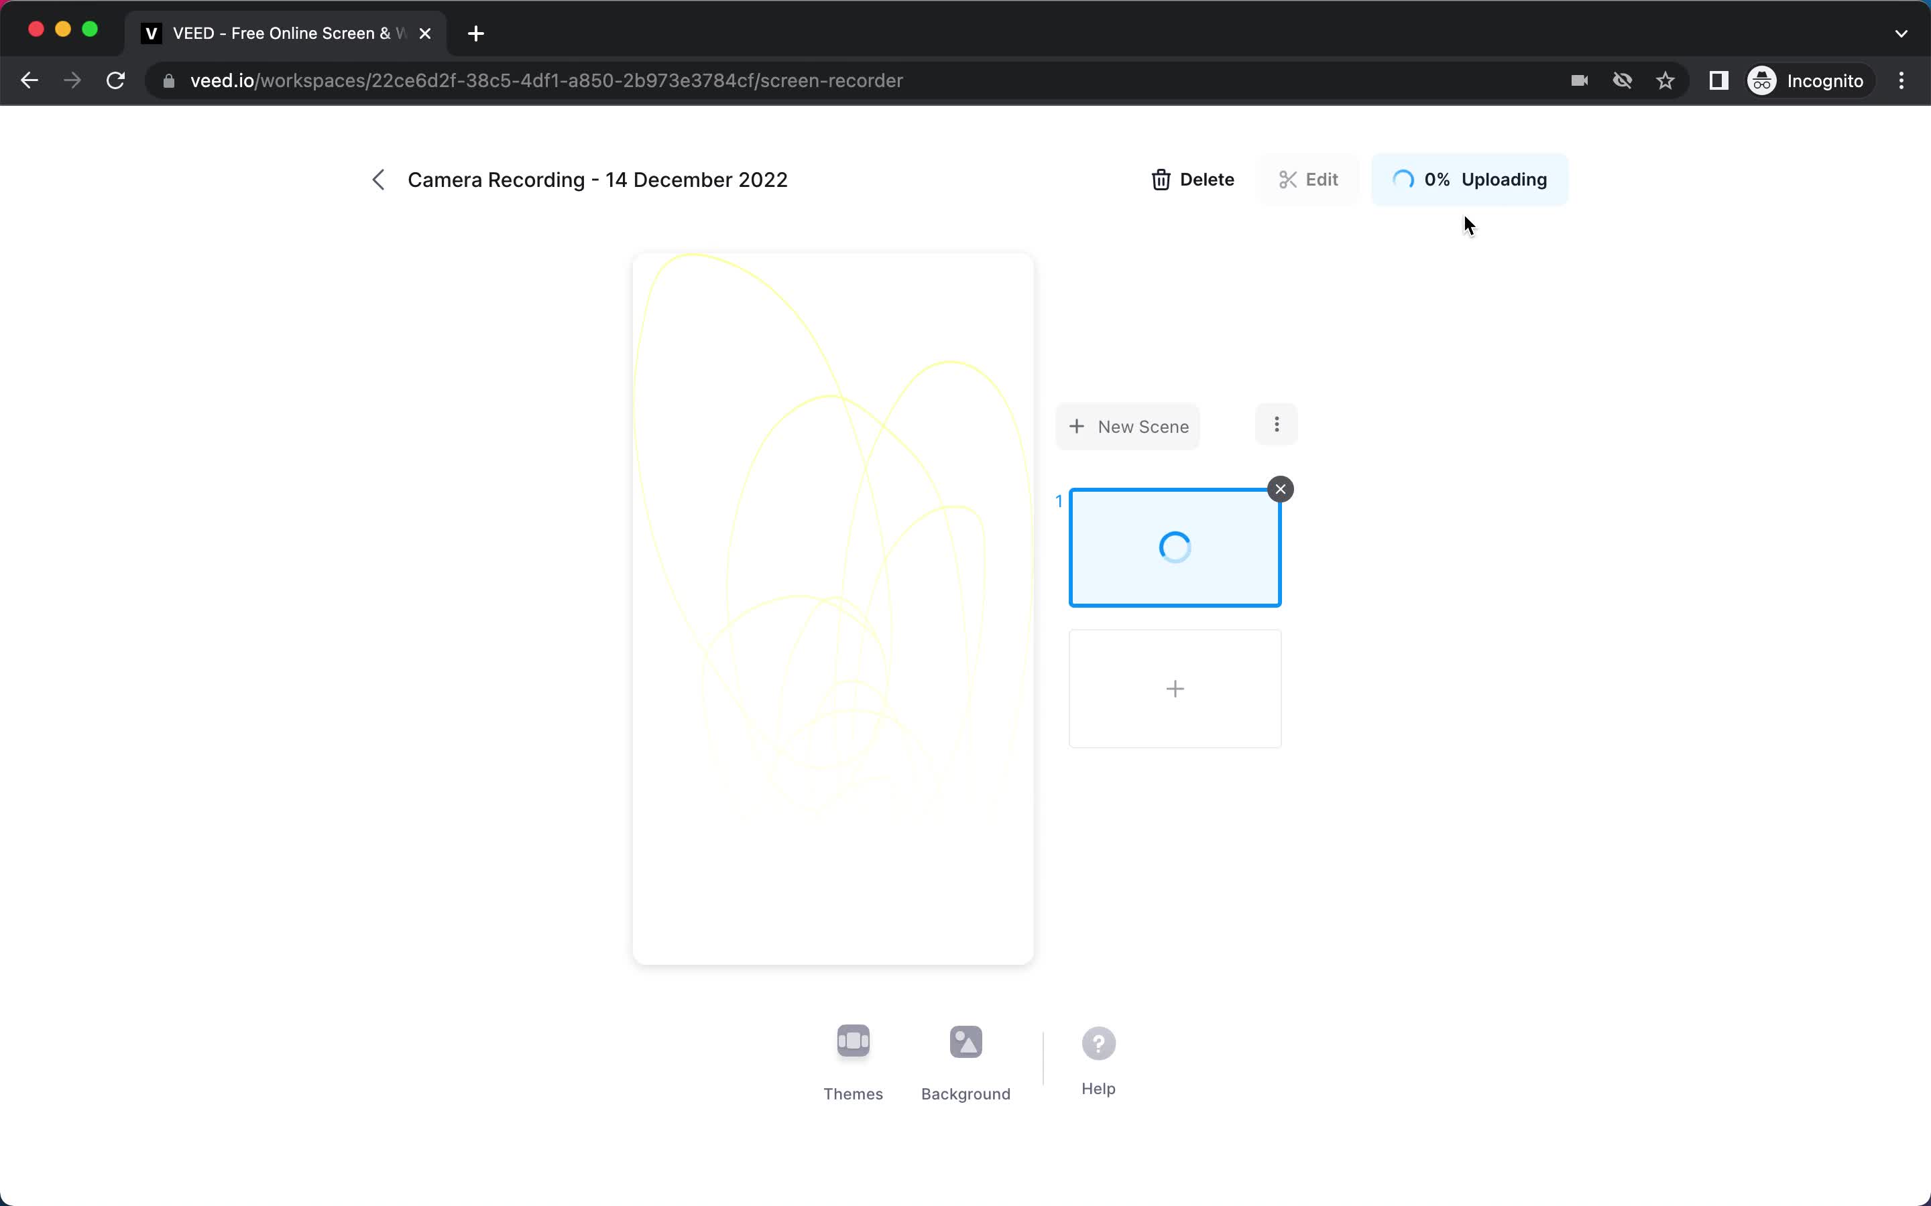Click the Help icon at bottom bar
This screenshot has height=1206, width=1931.
(1098, 1042)
